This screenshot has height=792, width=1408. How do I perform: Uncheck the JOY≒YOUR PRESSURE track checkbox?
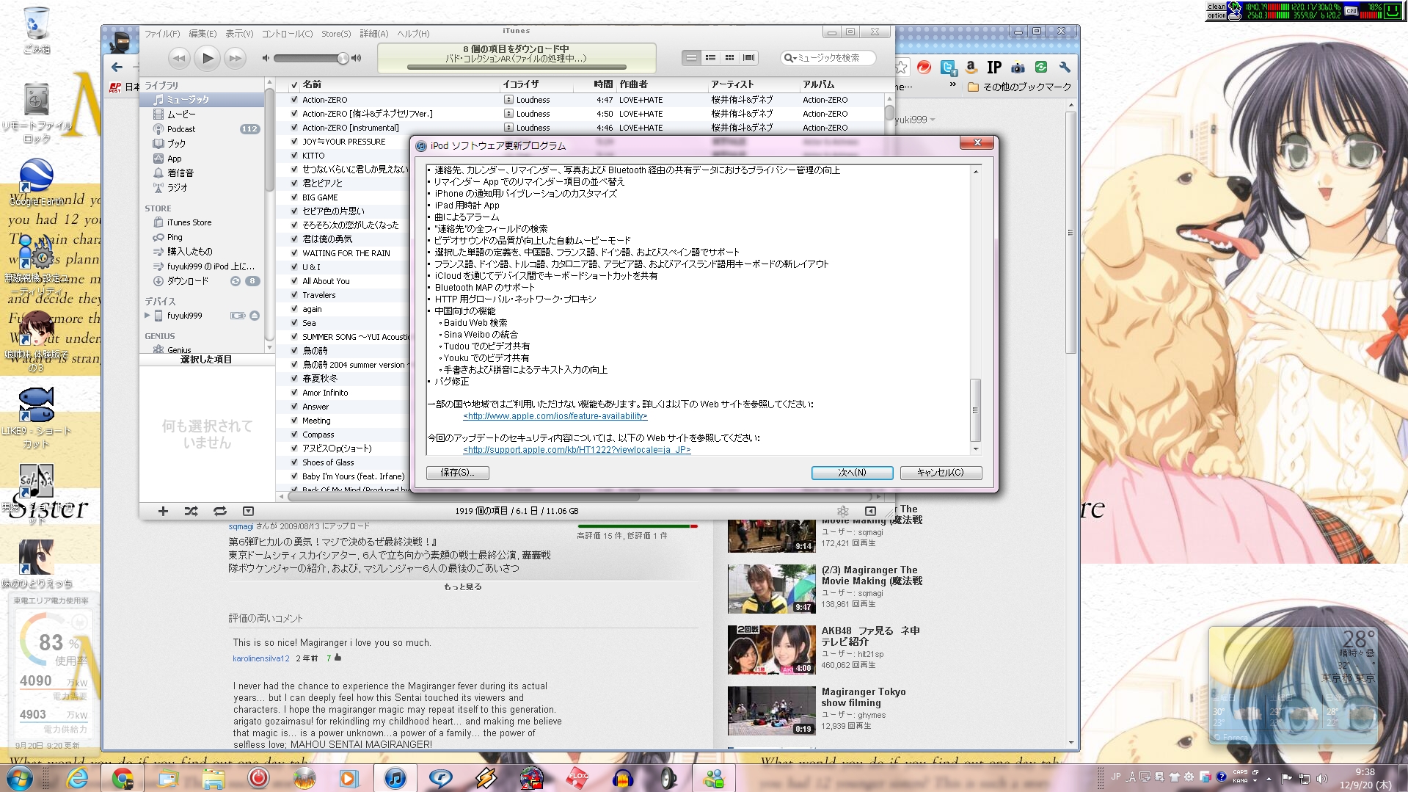tap(294, 142)
